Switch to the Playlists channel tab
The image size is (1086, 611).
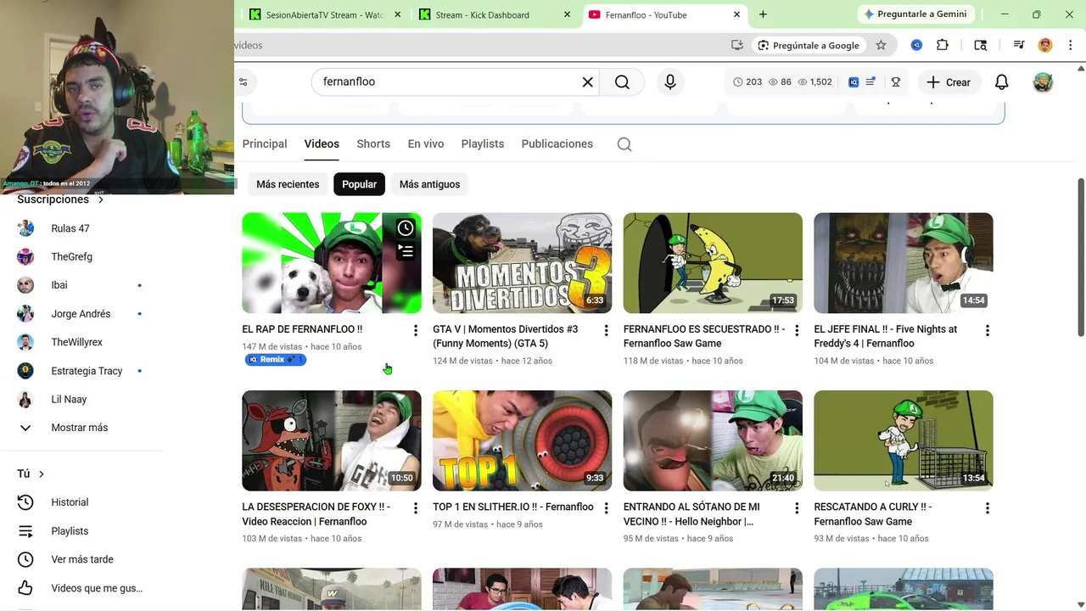(x=483, y=144)
